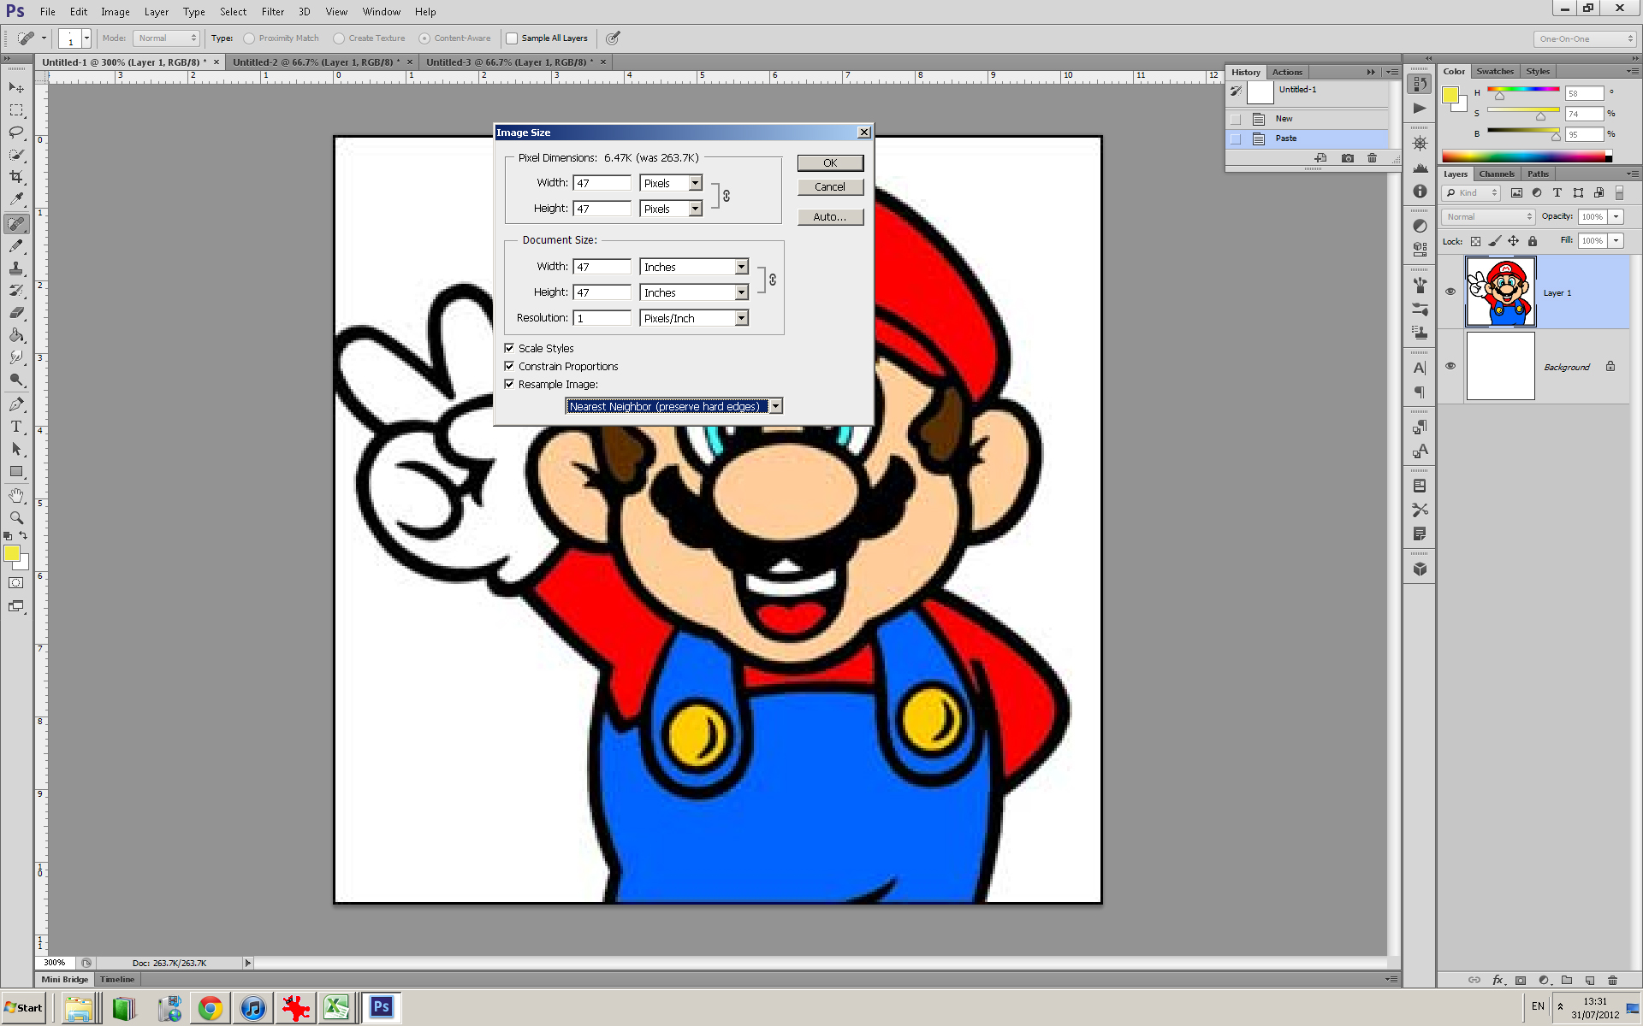The height and width of the screenshot is (1026, 1643).
Task: Click the Hue slider in Color panel
Action: [1523, 90]
